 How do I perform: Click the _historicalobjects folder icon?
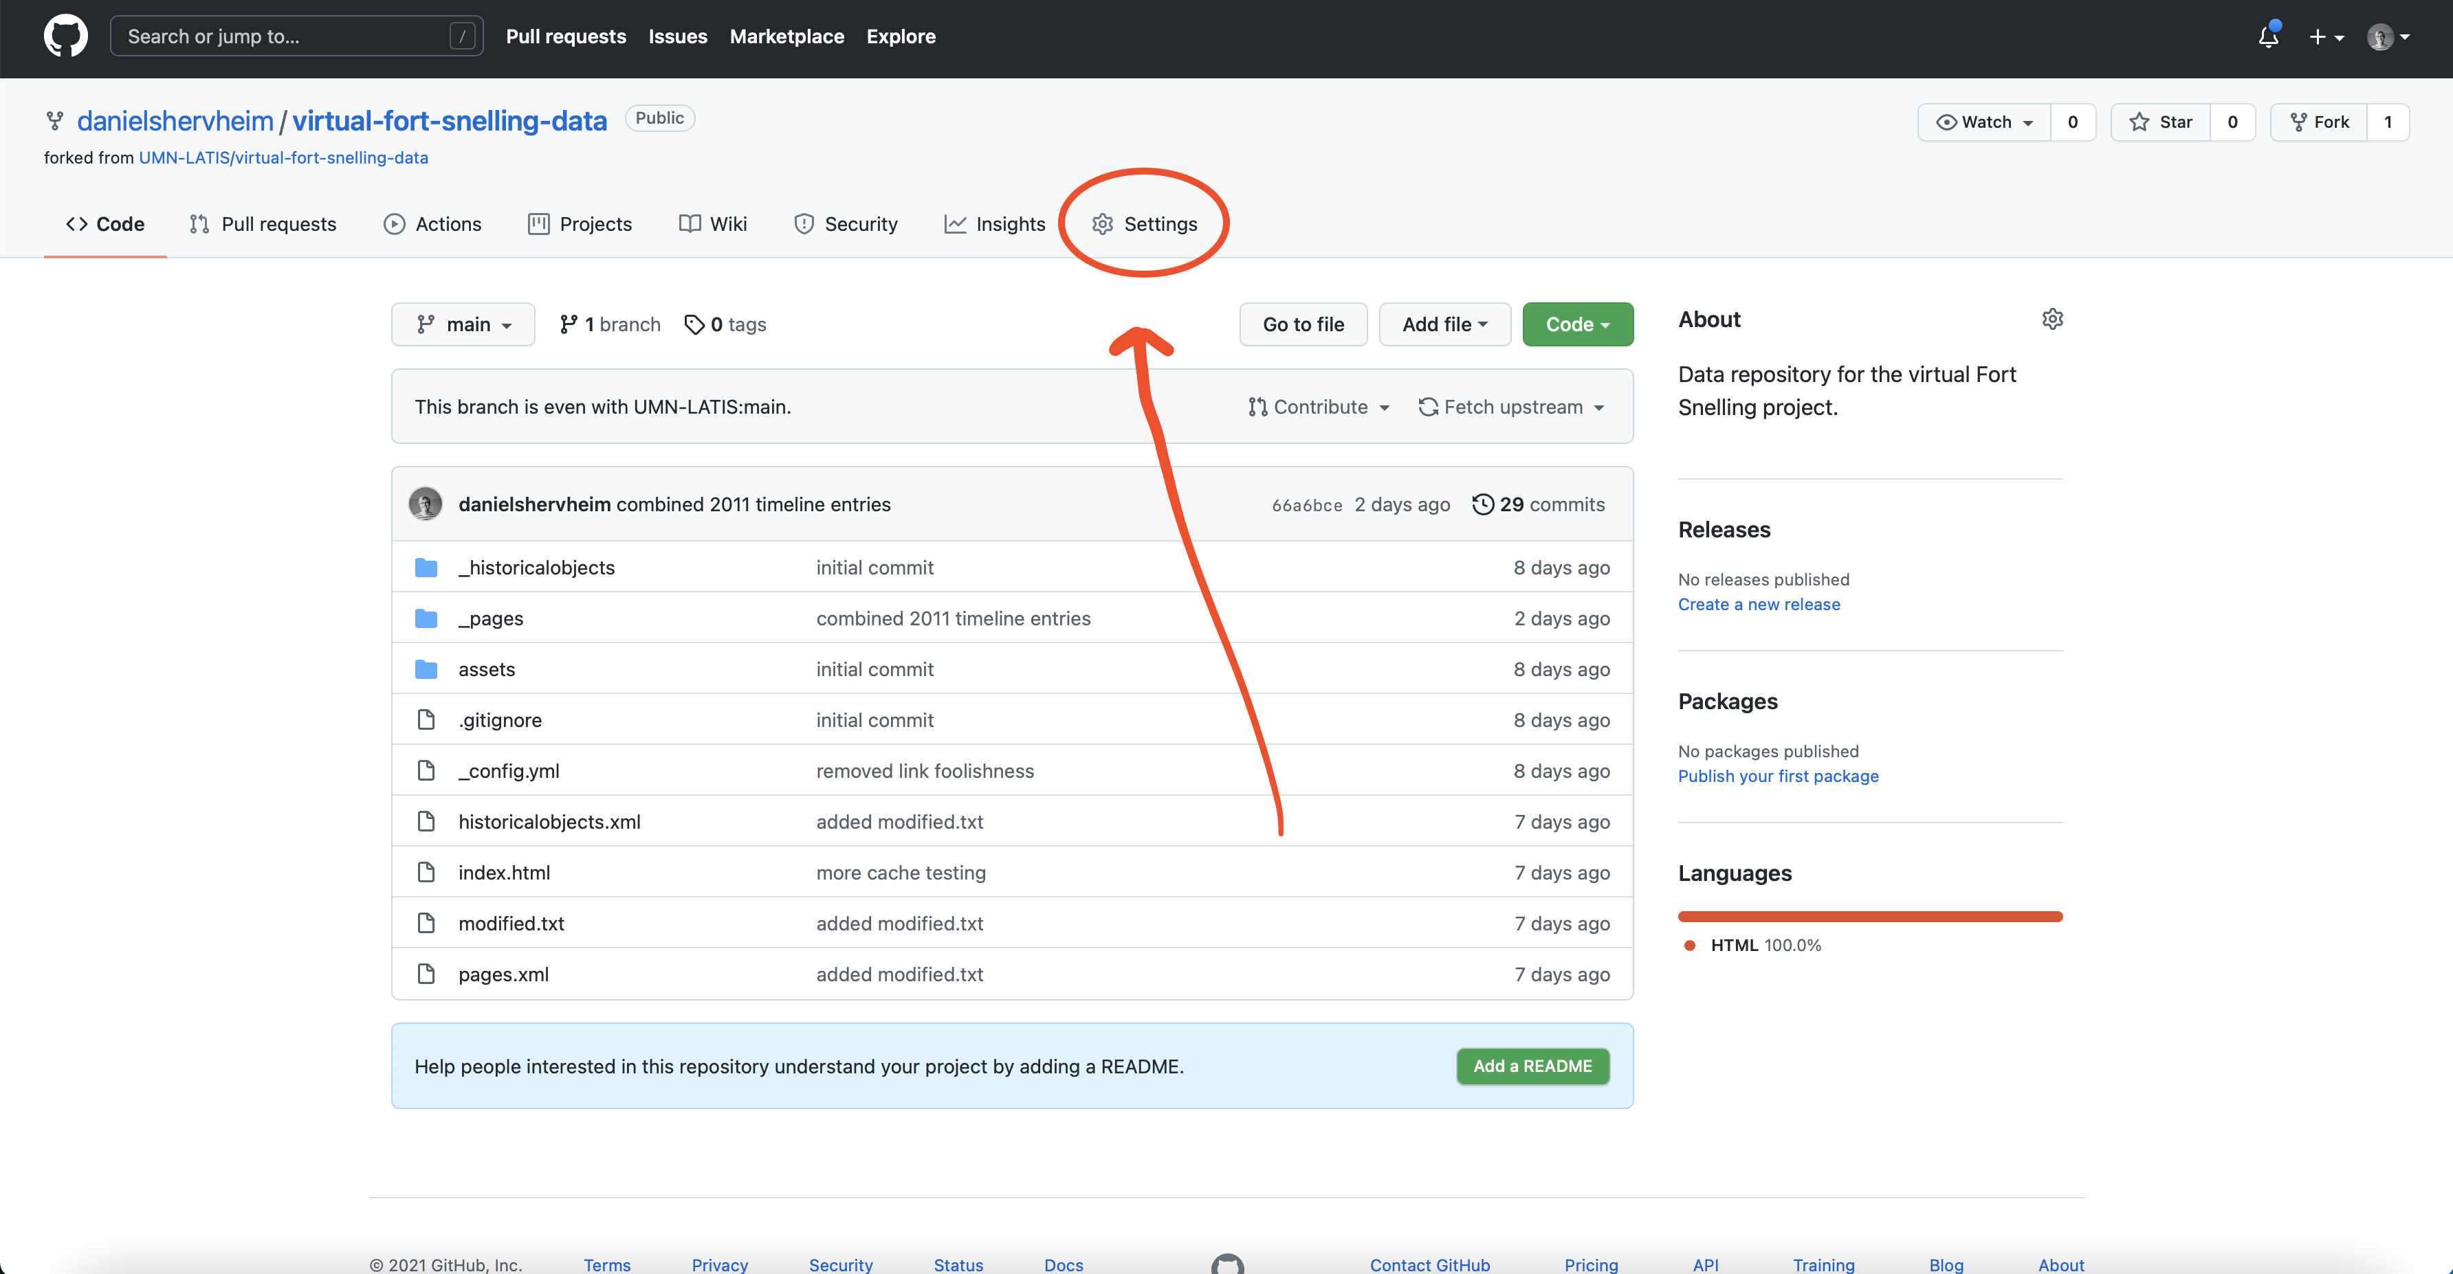[x=426, y=567]
